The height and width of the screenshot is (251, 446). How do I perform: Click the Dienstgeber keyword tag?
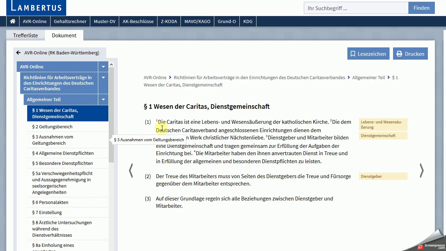point(383,176)
